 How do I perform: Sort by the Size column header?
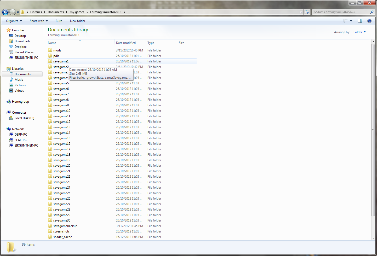point(187,43)
